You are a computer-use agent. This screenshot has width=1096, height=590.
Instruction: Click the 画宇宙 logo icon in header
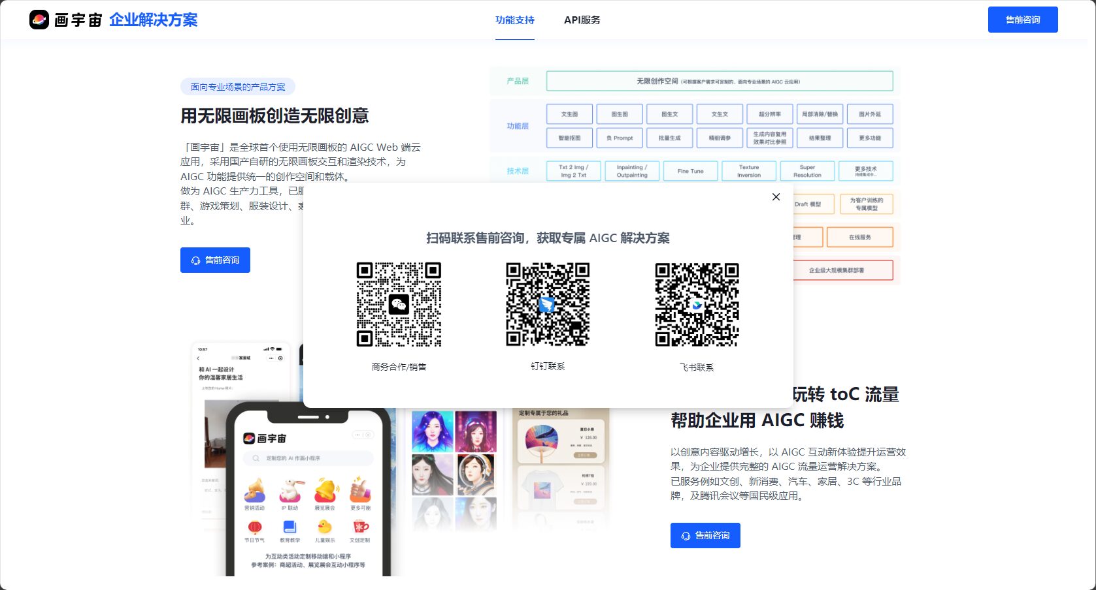(39, 20)
